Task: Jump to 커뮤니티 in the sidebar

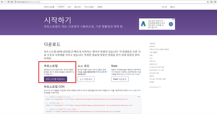Action: coord(152,61)
